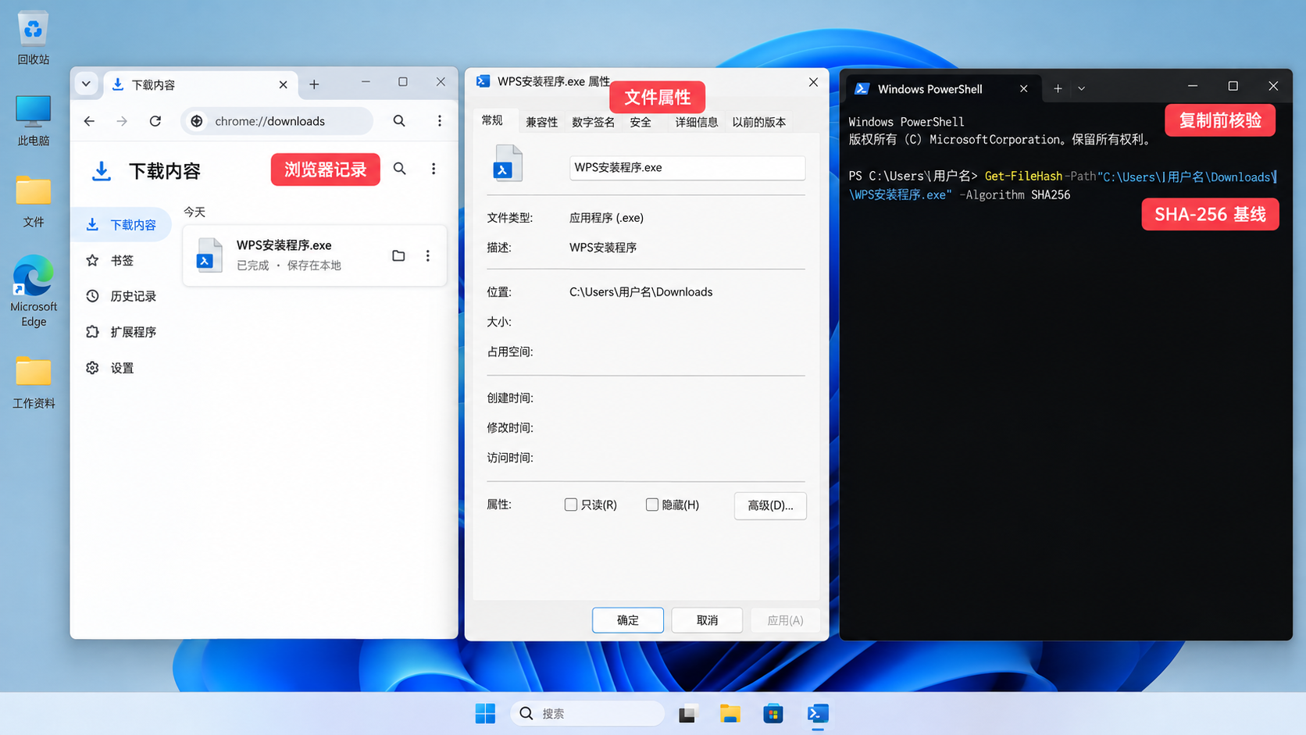Select 设置 in Chrome's sidebar
Viewport: 1306px width, 735px height.
tap(123, 368)
